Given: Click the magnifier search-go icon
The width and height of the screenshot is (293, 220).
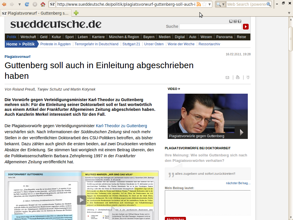Looking at the screenshot, I should (x=269, y=4).
